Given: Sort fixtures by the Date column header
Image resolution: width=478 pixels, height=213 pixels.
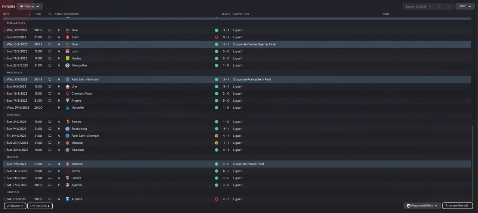Looking at the screenshot, I should tap(6, 14).
